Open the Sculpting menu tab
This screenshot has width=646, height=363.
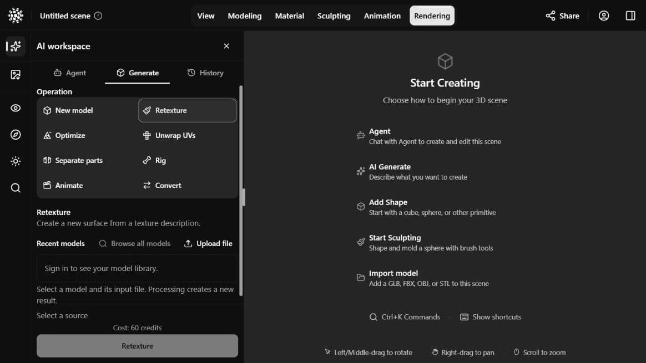click(334, 16)
